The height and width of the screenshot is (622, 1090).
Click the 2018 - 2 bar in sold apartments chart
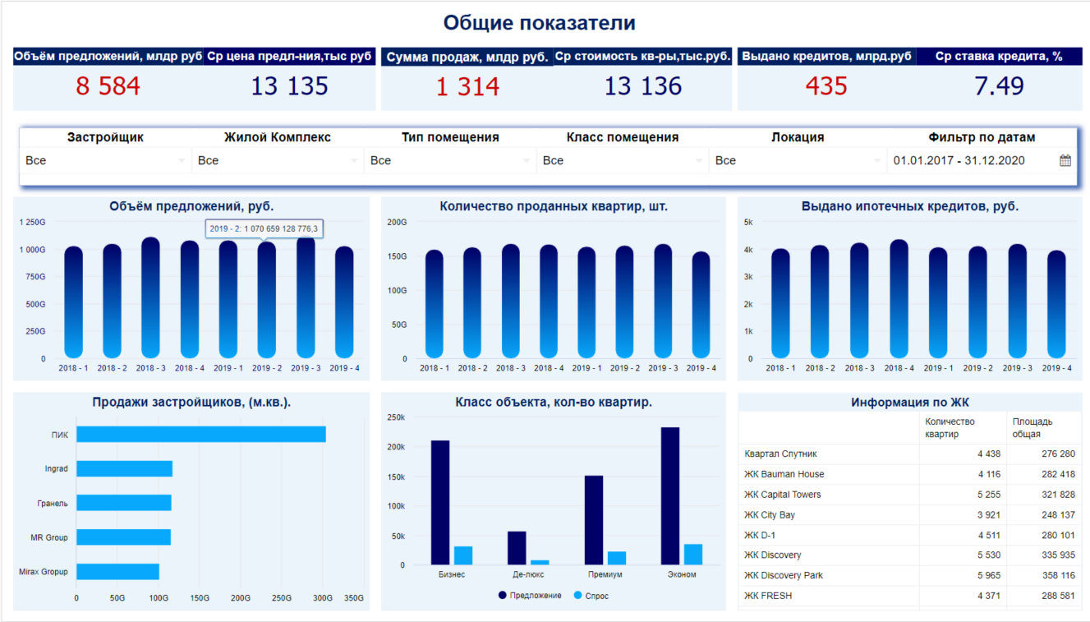[x=471, y=303]
